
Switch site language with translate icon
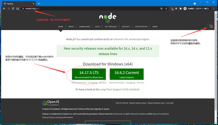click(211, 26)
